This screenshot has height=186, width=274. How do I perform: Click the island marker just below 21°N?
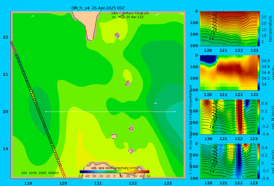tap(128, 84)
